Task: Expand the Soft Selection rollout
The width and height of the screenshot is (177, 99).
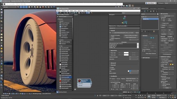Action: tap(146, 58)
